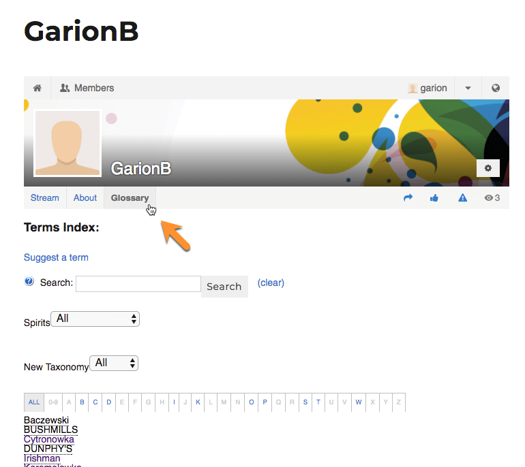Click the GarionB profile avatar thumbnail
The height and width of the screenshot is (467, 525).
point(67,143)
